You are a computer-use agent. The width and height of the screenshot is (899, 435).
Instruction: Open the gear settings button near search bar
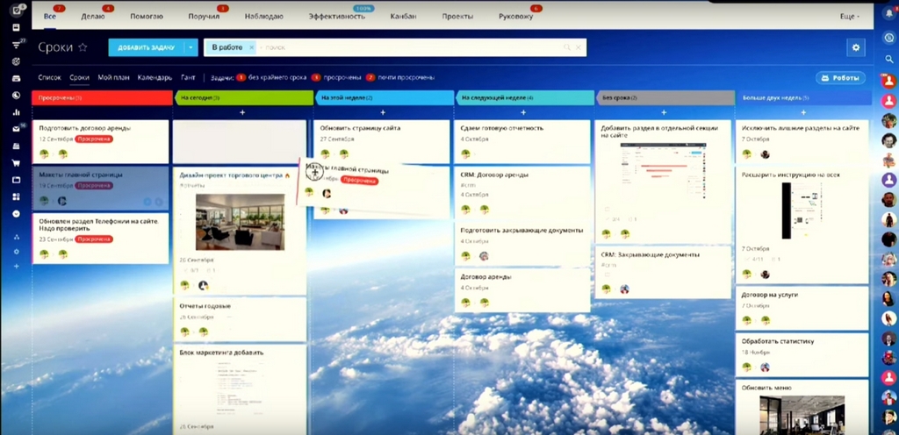pyautogui.click(x=856, y=47)
